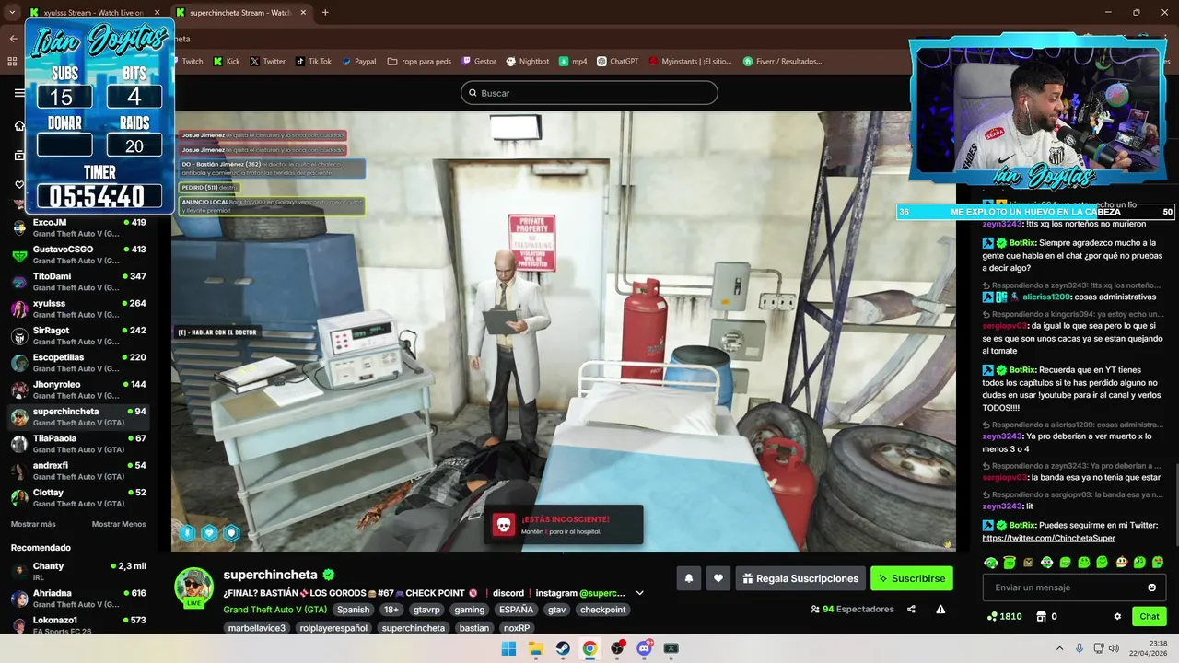Screen dimensions: 1179x663
Task: Click the taskbar volume speaker icon
Action: click(1114, 648)
